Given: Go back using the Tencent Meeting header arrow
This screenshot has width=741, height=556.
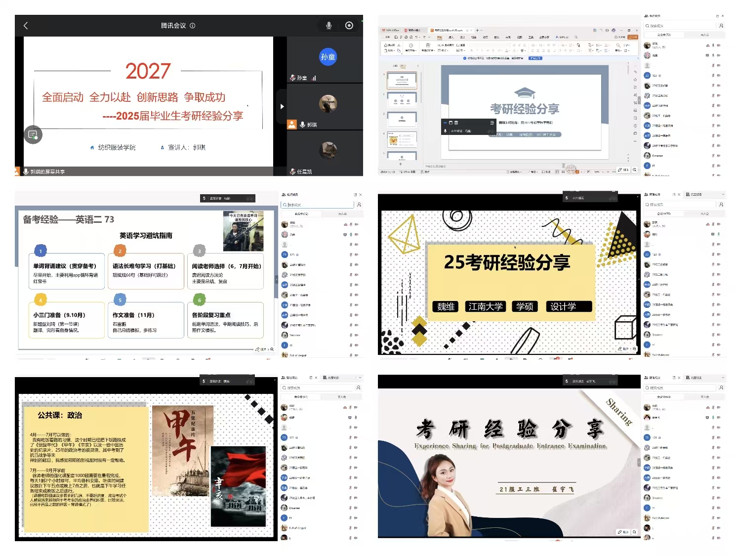Looking at the screenshot, I should click(x=26, y=26).
